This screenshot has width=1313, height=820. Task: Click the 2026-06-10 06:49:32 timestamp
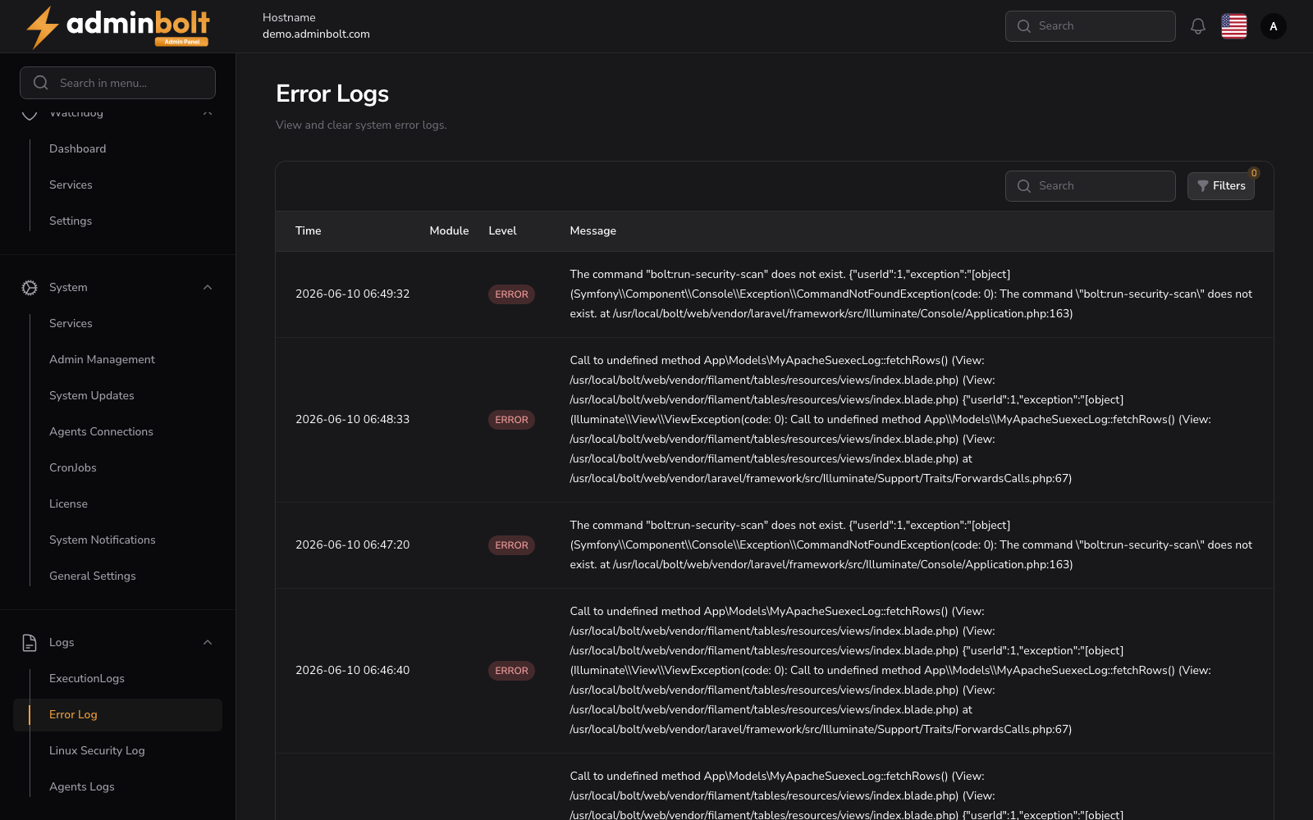tap(352, 294)
